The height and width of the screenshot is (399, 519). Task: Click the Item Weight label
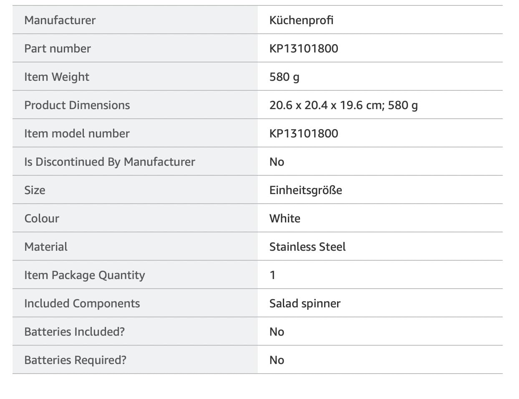[x=57, y=77]
